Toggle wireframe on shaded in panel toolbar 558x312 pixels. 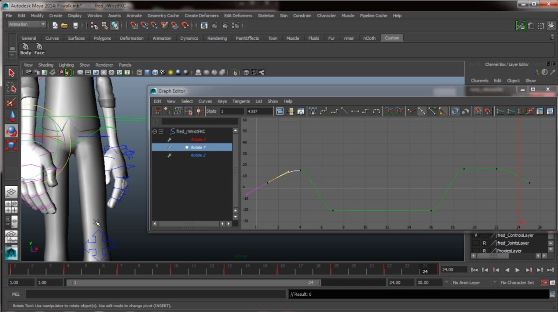pyautogui.click(x=155, y=72)
